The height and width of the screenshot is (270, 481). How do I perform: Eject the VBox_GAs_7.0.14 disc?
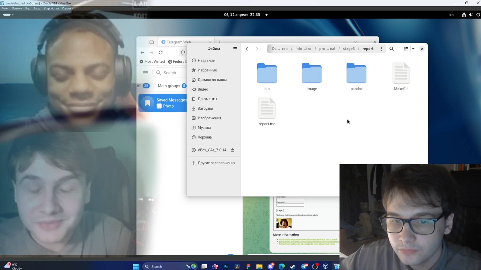click(x=232, y=150)
